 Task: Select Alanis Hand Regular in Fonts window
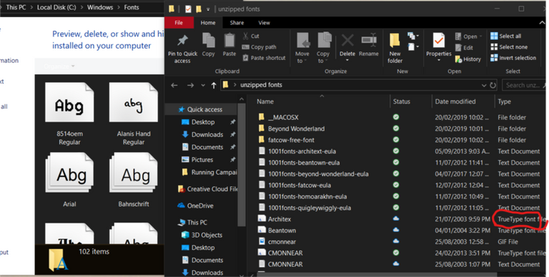[x=134, y=114]
